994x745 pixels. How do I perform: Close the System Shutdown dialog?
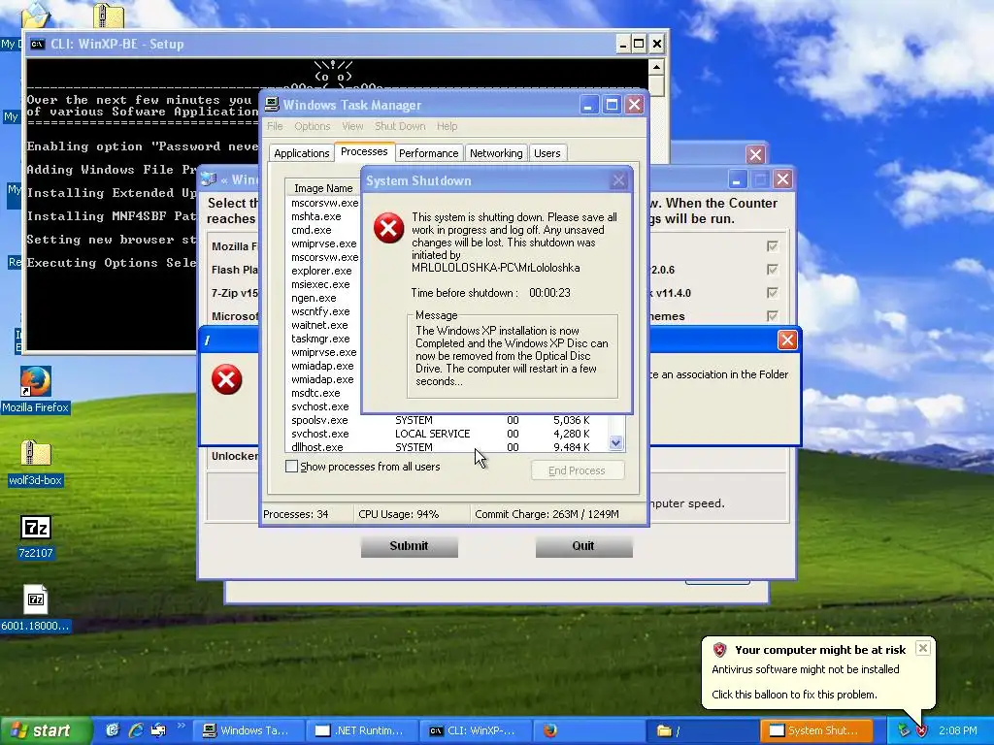tap(618, 180)
